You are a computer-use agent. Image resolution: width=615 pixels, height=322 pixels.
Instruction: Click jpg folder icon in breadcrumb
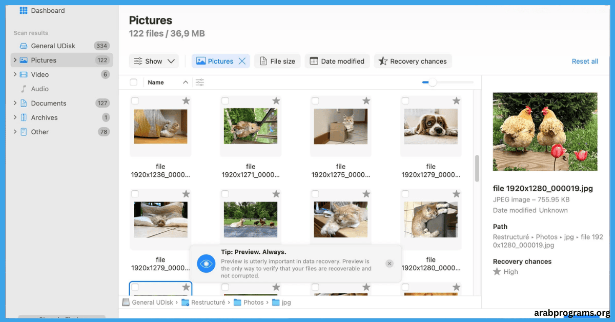(x=276, y=303)
